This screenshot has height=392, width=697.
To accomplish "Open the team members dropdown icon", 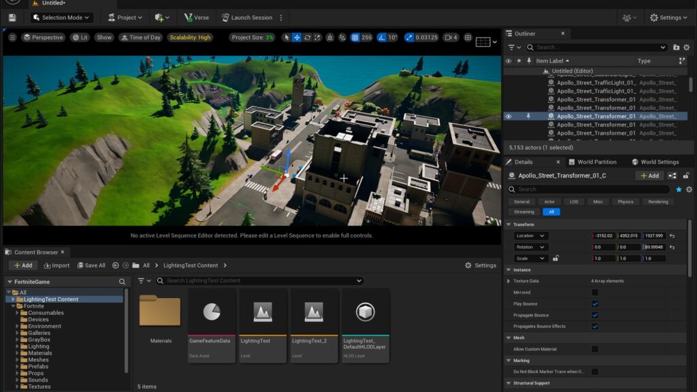I will pyautogui.click(x=630, y=18).
